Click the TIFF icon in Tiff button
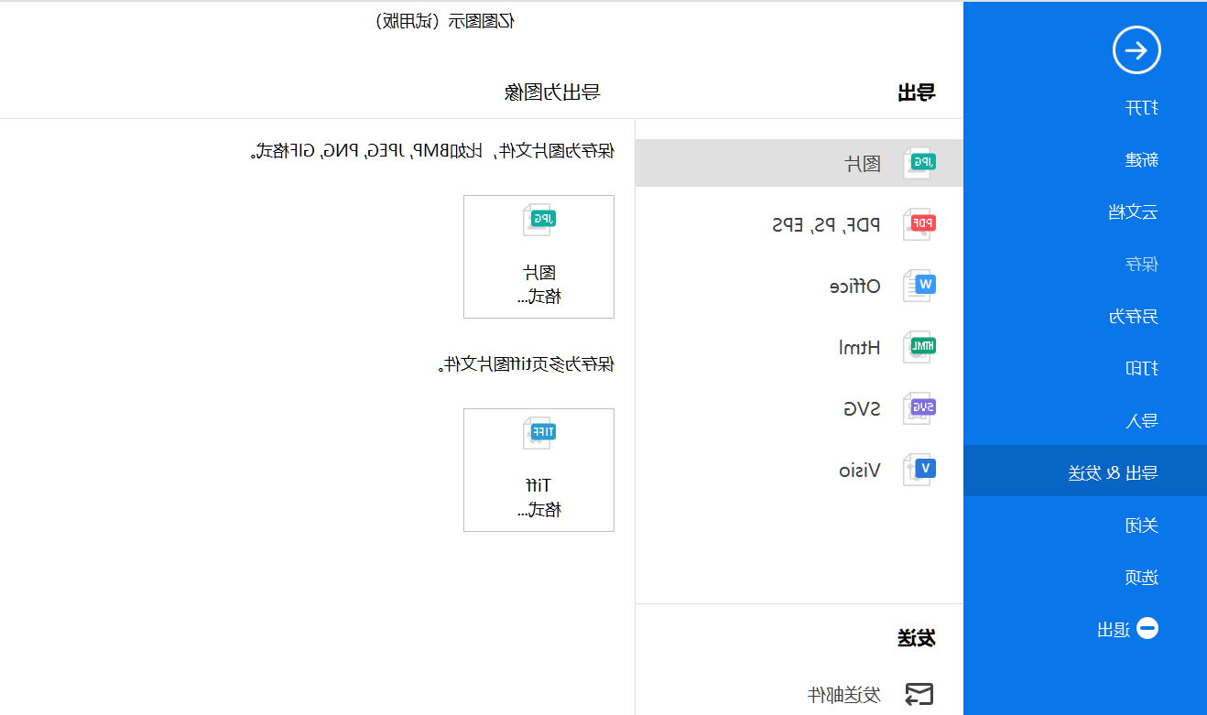Viewport: 1207px width, 715px height. pyautogui.click(x=539, y=433)
